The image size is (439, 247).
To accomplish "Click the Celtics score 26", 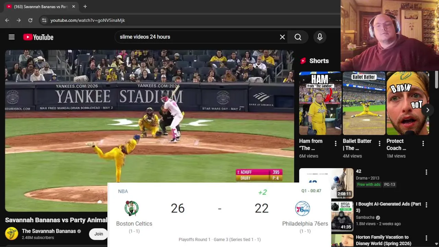I will 178,208.
